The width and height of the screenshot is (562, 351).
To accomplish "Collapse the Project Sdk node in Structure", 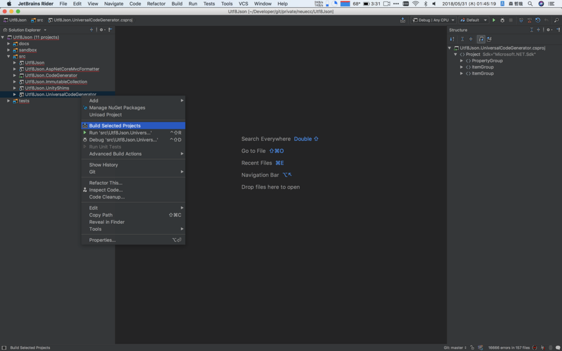I will (456, 54).
